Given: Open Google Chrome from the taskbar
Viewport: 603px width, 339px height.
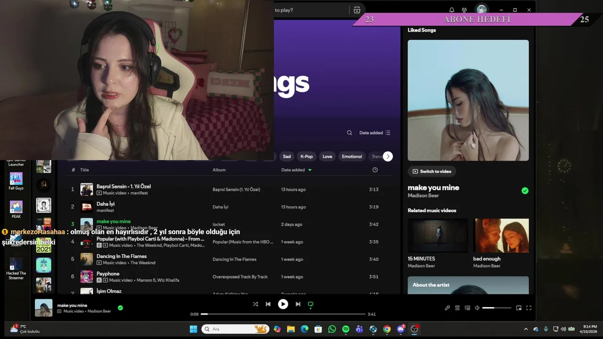Looking at the screenshot, I should 387,329.
